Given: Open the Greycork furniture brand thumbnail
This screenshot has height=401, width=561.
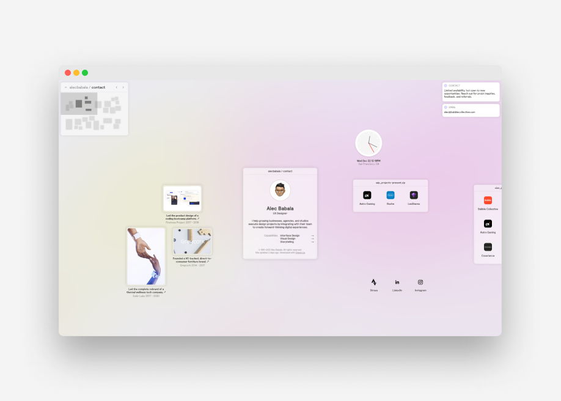Looking at the screenshot, I should 192,241.
